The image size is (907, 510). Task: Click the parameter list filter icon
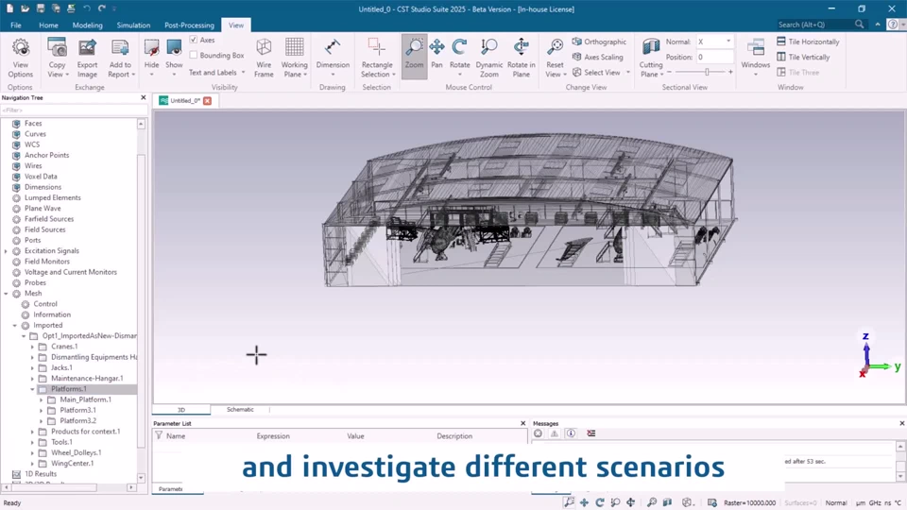(x=159, y=435)
